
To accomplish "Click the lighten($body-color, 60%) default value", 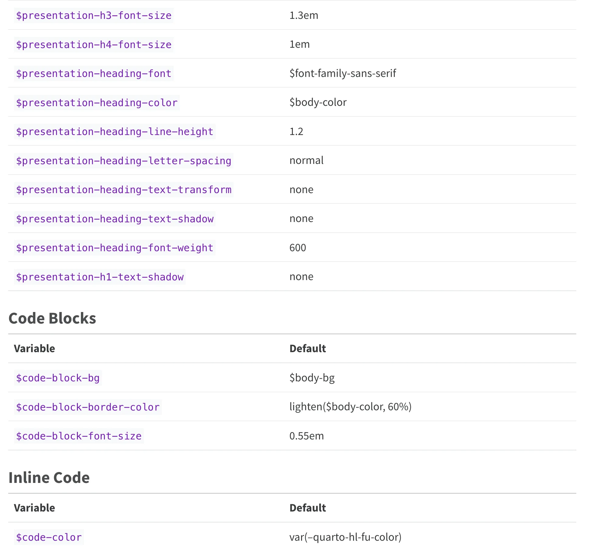I will pyautogui.click(x=350, y=407).
